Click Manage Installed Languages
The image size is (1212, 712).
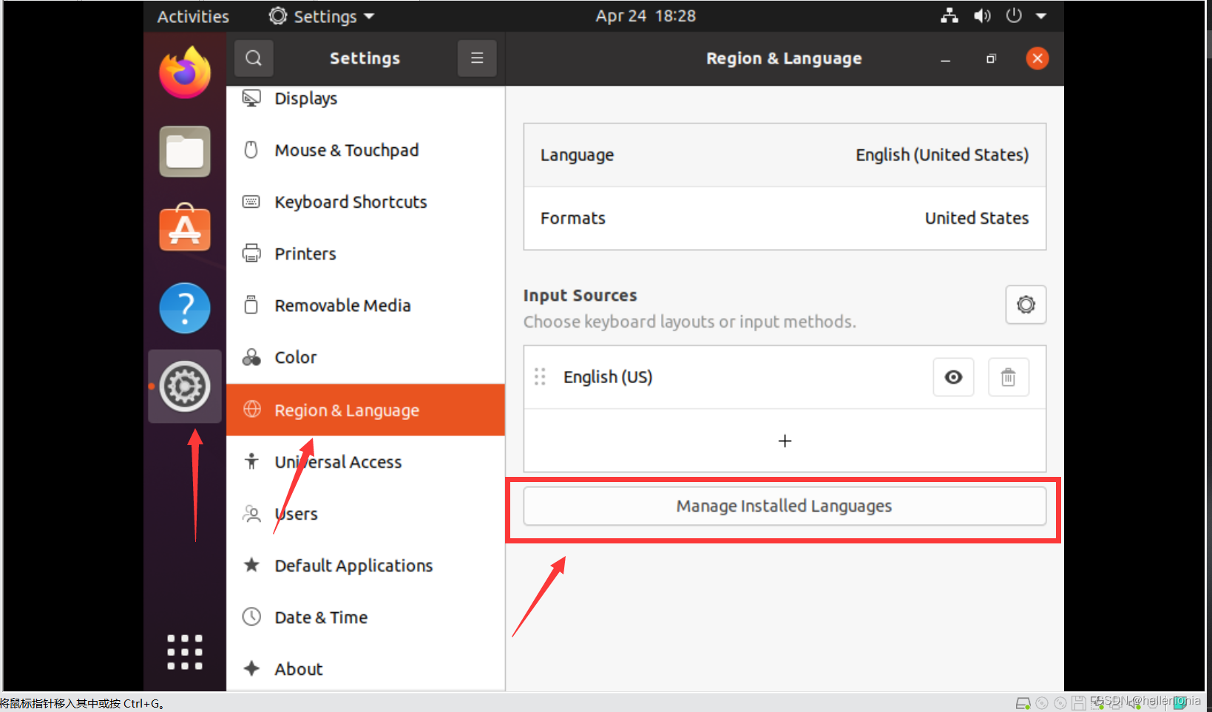pyautogui.click(x=783, y=506)
